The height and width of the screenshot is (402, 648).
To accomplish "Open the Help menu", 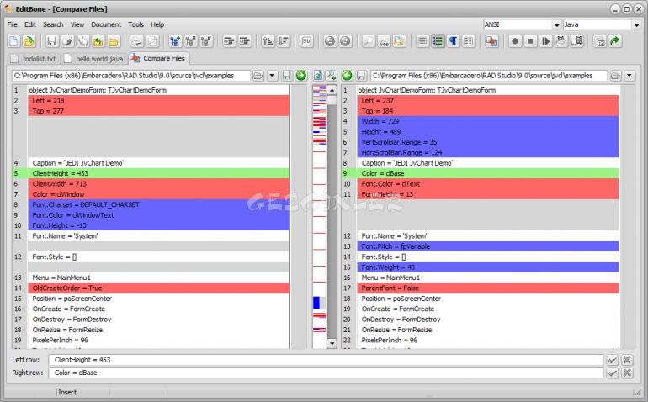I will 157,24.
